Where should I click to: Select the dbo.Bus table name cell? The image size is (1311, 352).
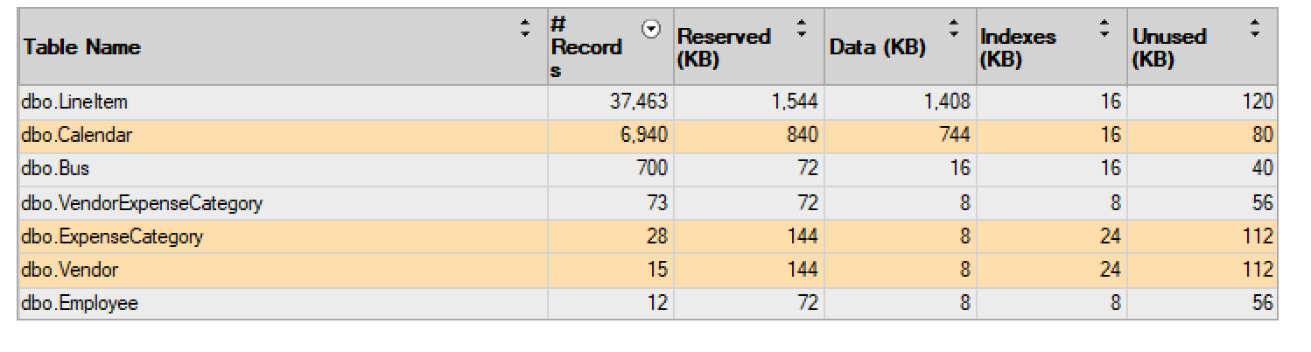[x=56, y=169]
